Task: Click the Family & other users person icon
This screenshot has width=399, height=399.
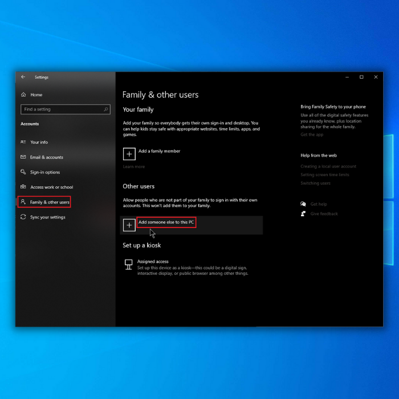Action: coord(23,202)
